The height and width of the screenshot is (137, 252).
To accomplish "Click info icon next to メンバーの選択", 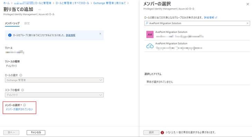I will click(25, 105).
